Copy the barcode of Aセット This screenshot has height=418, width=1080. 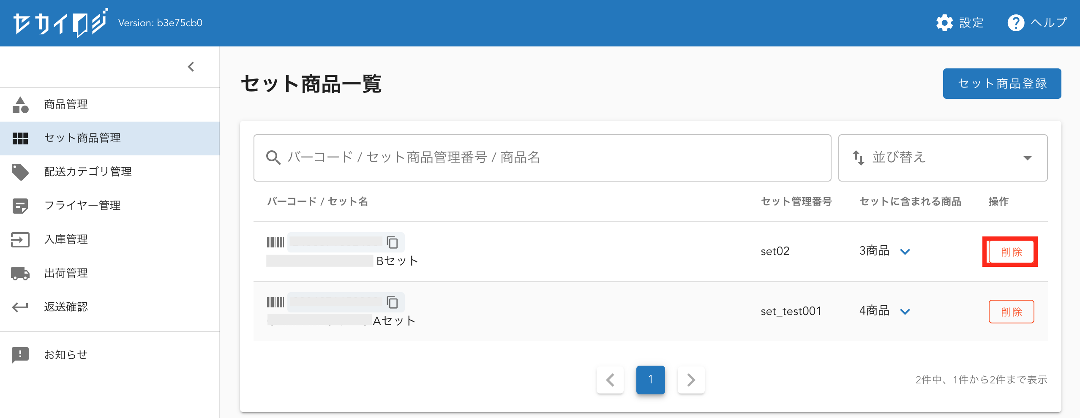click(x=393, y=302)
